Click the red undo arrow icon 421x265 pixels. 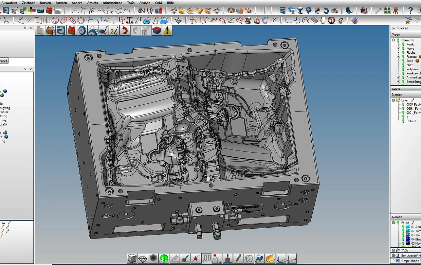(x=125, y=31)
